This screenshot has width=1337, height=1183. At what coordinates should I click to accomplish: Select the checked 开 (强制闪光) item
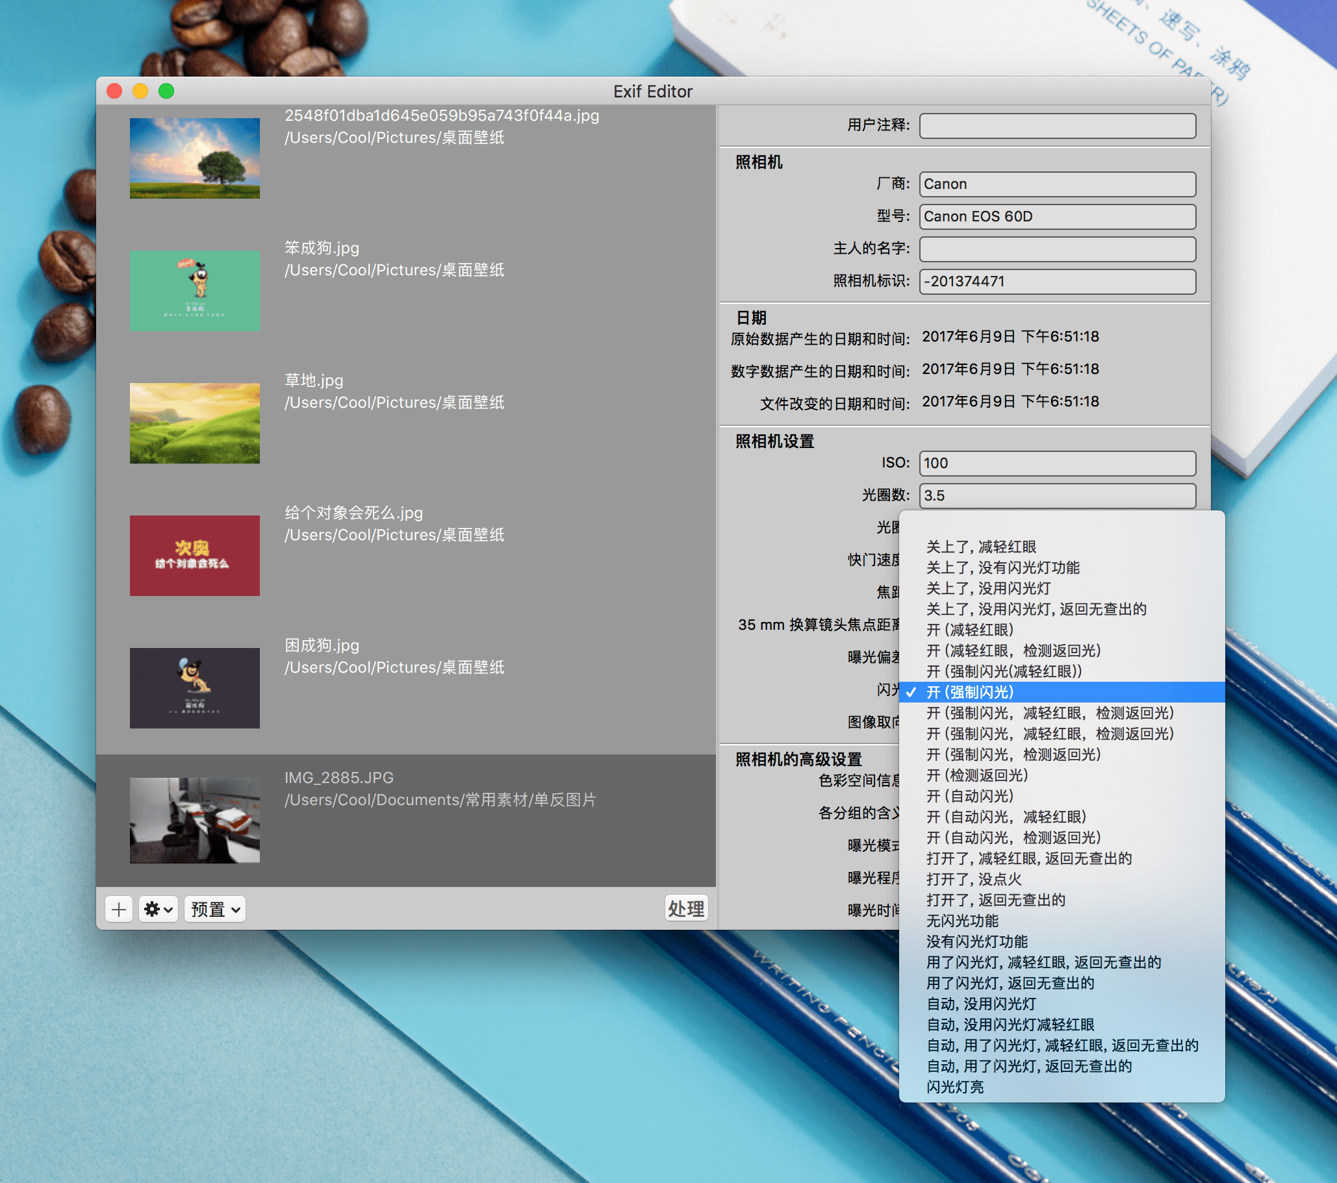[1062, 693]
